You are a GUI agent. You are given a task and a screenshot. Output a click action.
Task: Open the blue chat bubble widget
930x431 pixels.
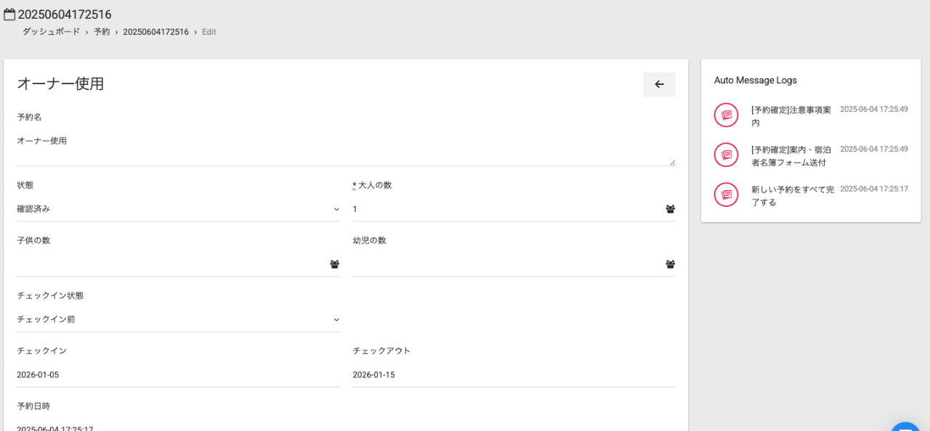coord(905,427)
